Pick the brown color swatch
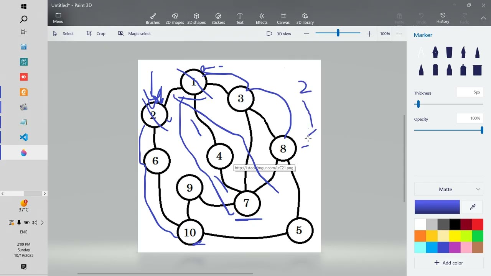The width and height of the screenshot is (491, 276). 478,248
